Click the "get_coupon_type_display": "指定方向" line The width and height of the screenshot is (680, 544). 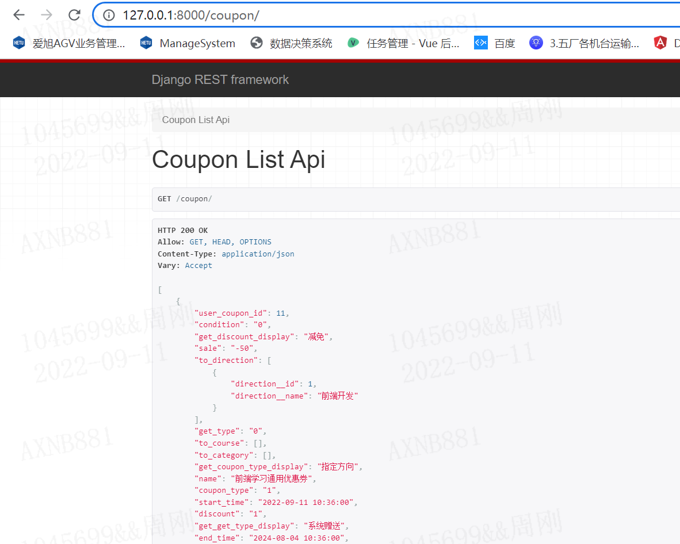pyautogui.click(x=278, y=467)
